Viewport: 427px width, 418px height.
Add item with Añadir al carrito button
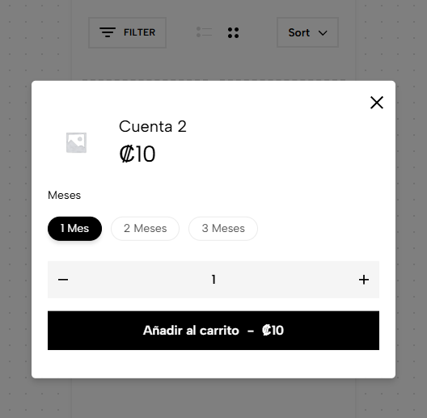pos(213,331)
